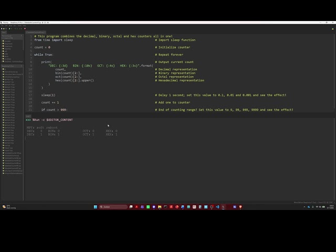Image resolution: width=336 pixels, height=252 pixels.
Task: Open the weather widget on the taskbar
Action: (x=9, y=207)
